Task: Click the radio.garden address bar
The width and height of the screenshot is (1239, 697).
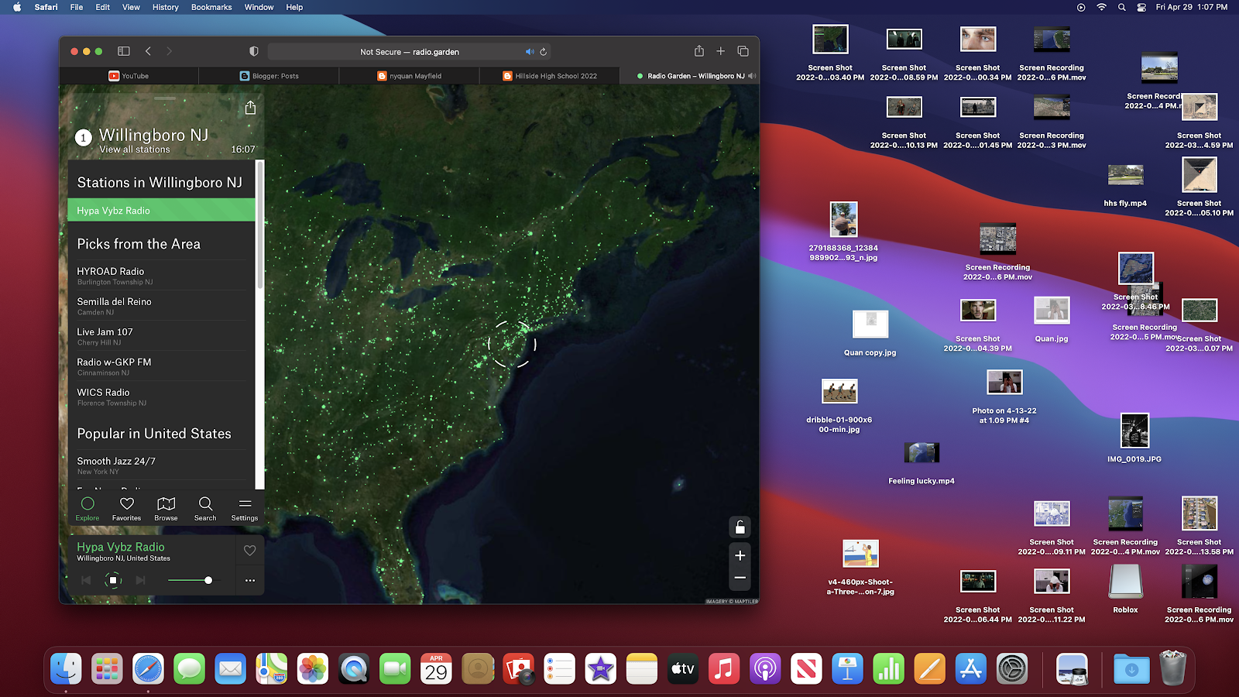Action: [x=410, y=52]
